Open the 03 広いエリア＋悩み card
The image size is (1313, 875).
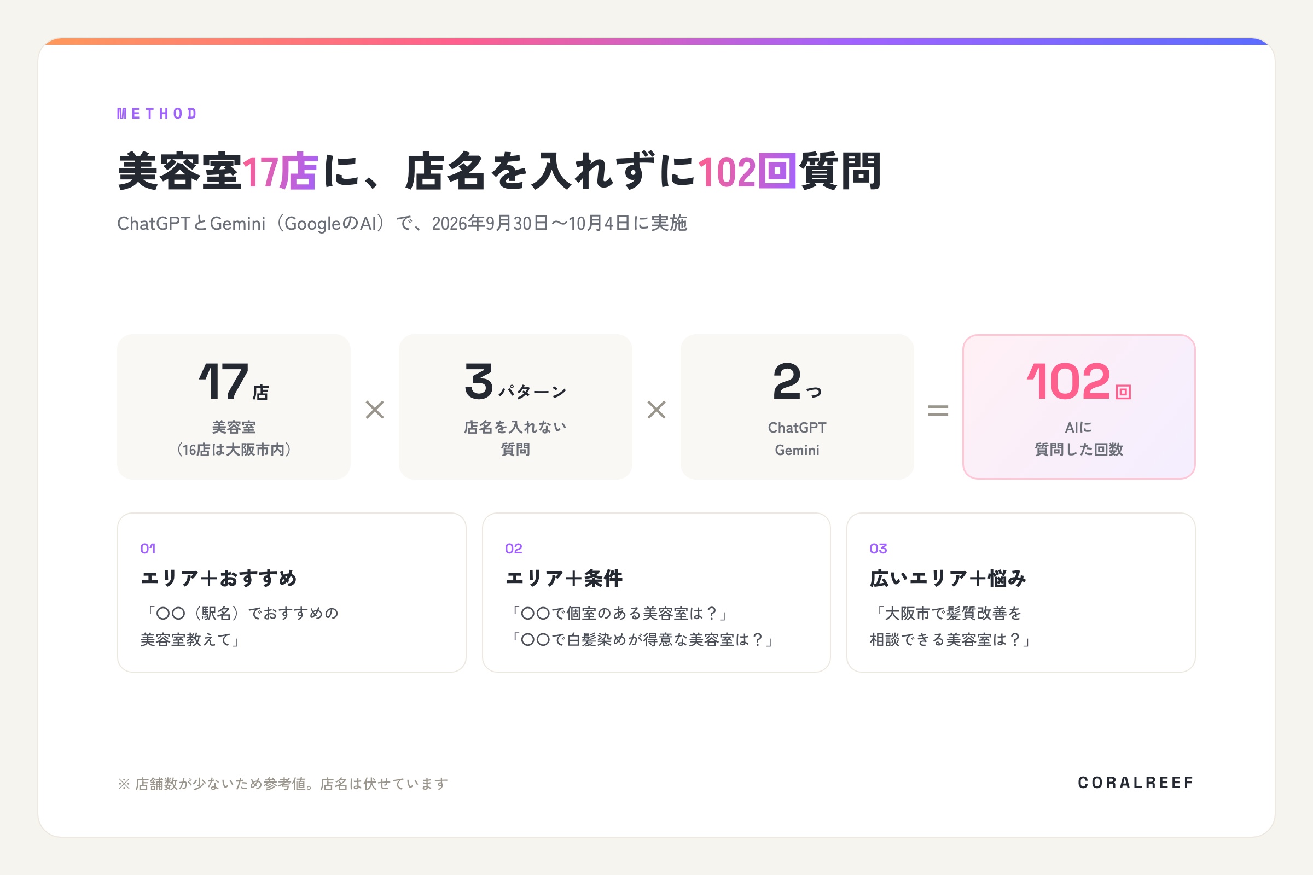pos(1020,593)
